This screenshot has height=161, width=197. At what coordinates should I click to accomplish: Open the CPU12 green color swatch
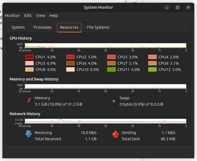coord(152,70)
